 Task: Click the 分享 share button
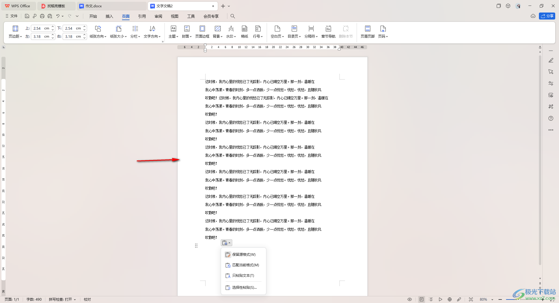(547, 16)
